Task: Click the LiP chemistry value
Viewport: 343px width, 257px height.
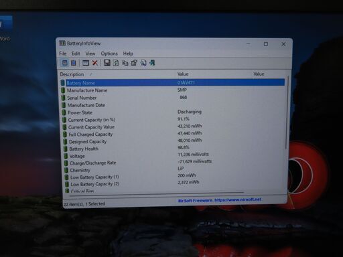Action: pyautogui.click(x=181, y=168)
